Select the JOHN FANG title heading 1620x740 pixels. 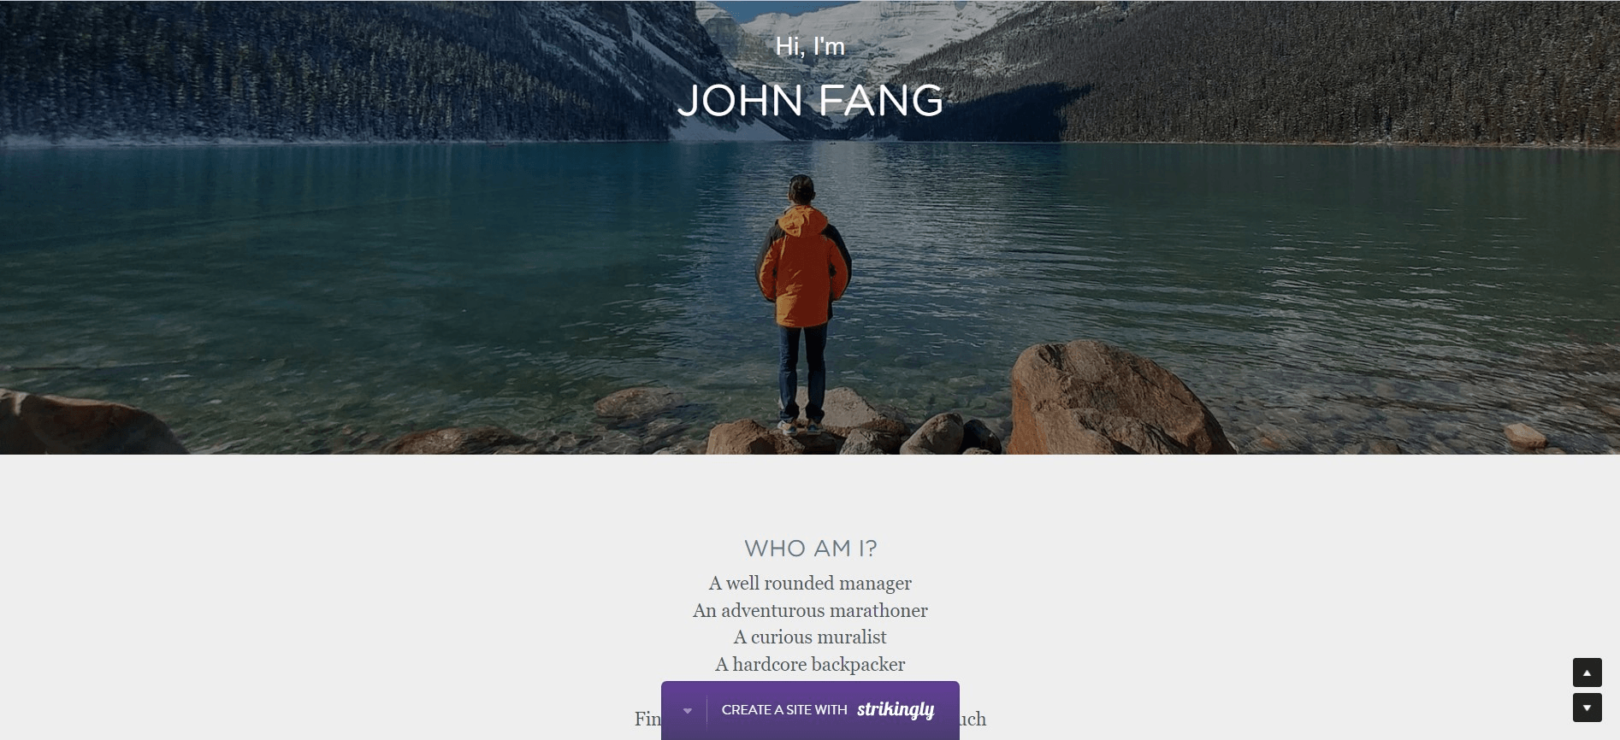810,101
